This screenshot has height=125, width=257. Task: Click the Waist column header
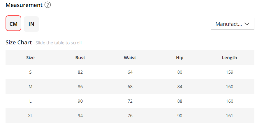coord(130,57)
